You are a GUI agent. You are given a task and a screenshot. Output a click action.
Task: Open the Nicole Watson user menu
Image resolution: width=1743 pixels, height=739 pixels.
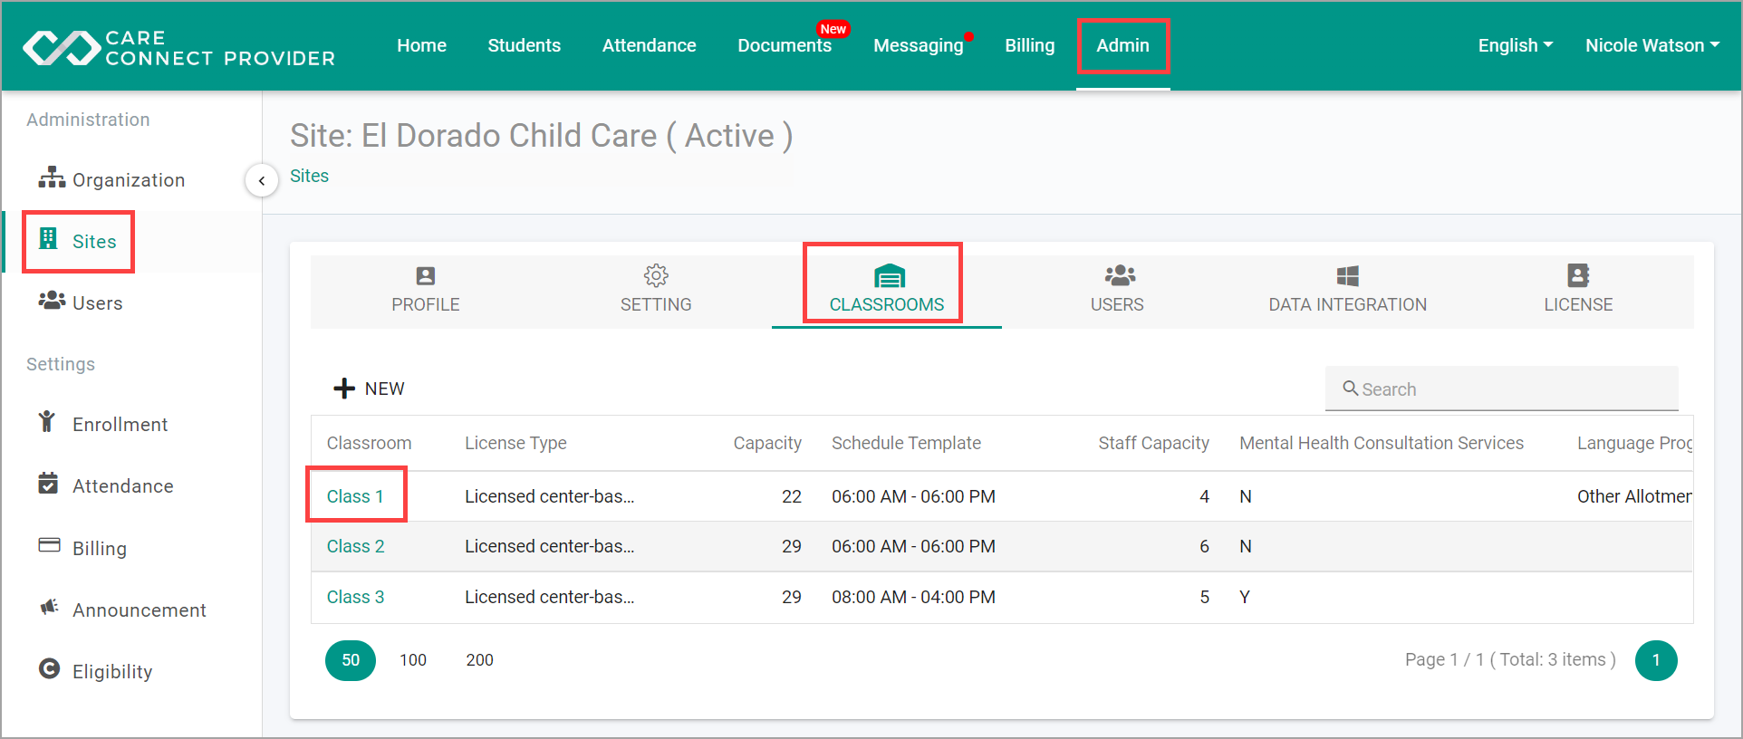point(1652,45)
